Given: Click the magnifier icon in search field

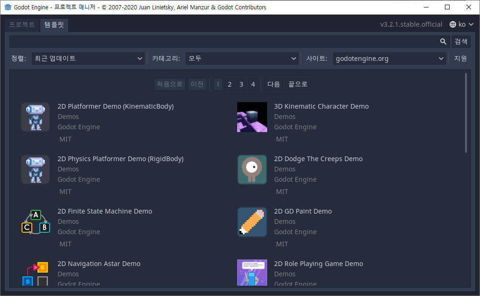Looking at the screenshot, I should 443,42.
